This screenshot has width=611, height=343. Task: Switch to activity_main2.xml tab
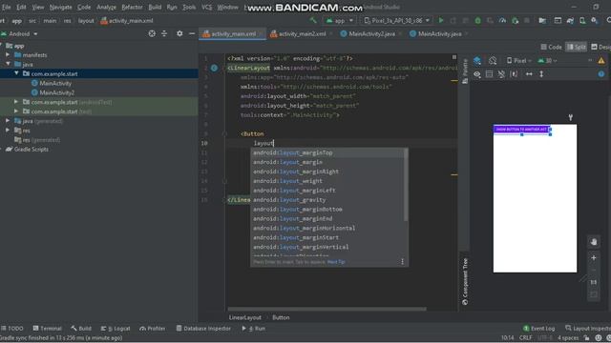tap(302, 34)
